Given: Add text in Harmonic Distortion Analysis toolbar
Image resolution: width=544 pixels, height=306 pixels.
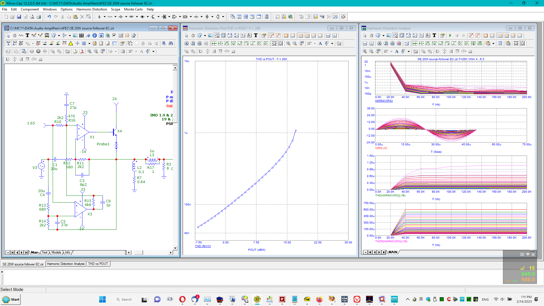Looking at the screenshot, I should coord(434,35).
